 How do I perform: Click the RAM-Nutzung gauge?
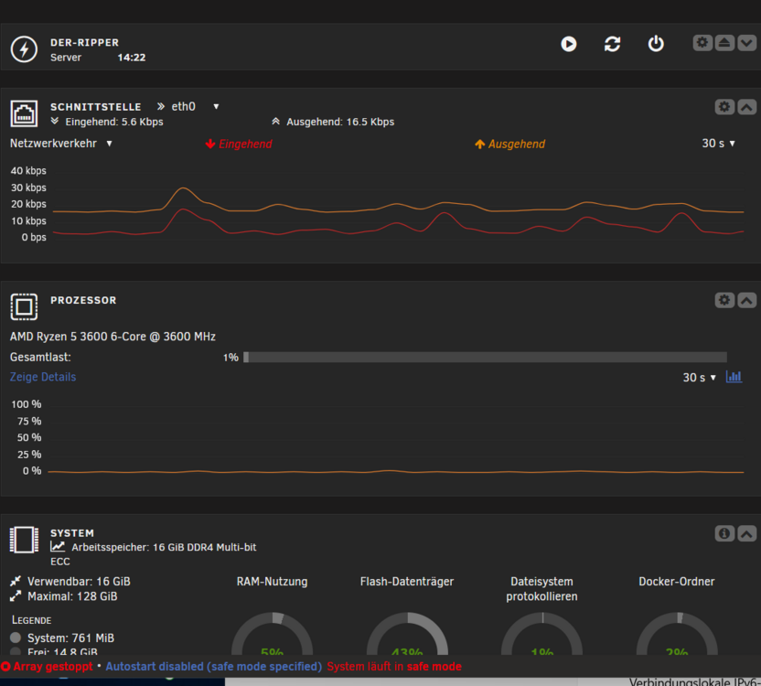click(x=272, y=634)
